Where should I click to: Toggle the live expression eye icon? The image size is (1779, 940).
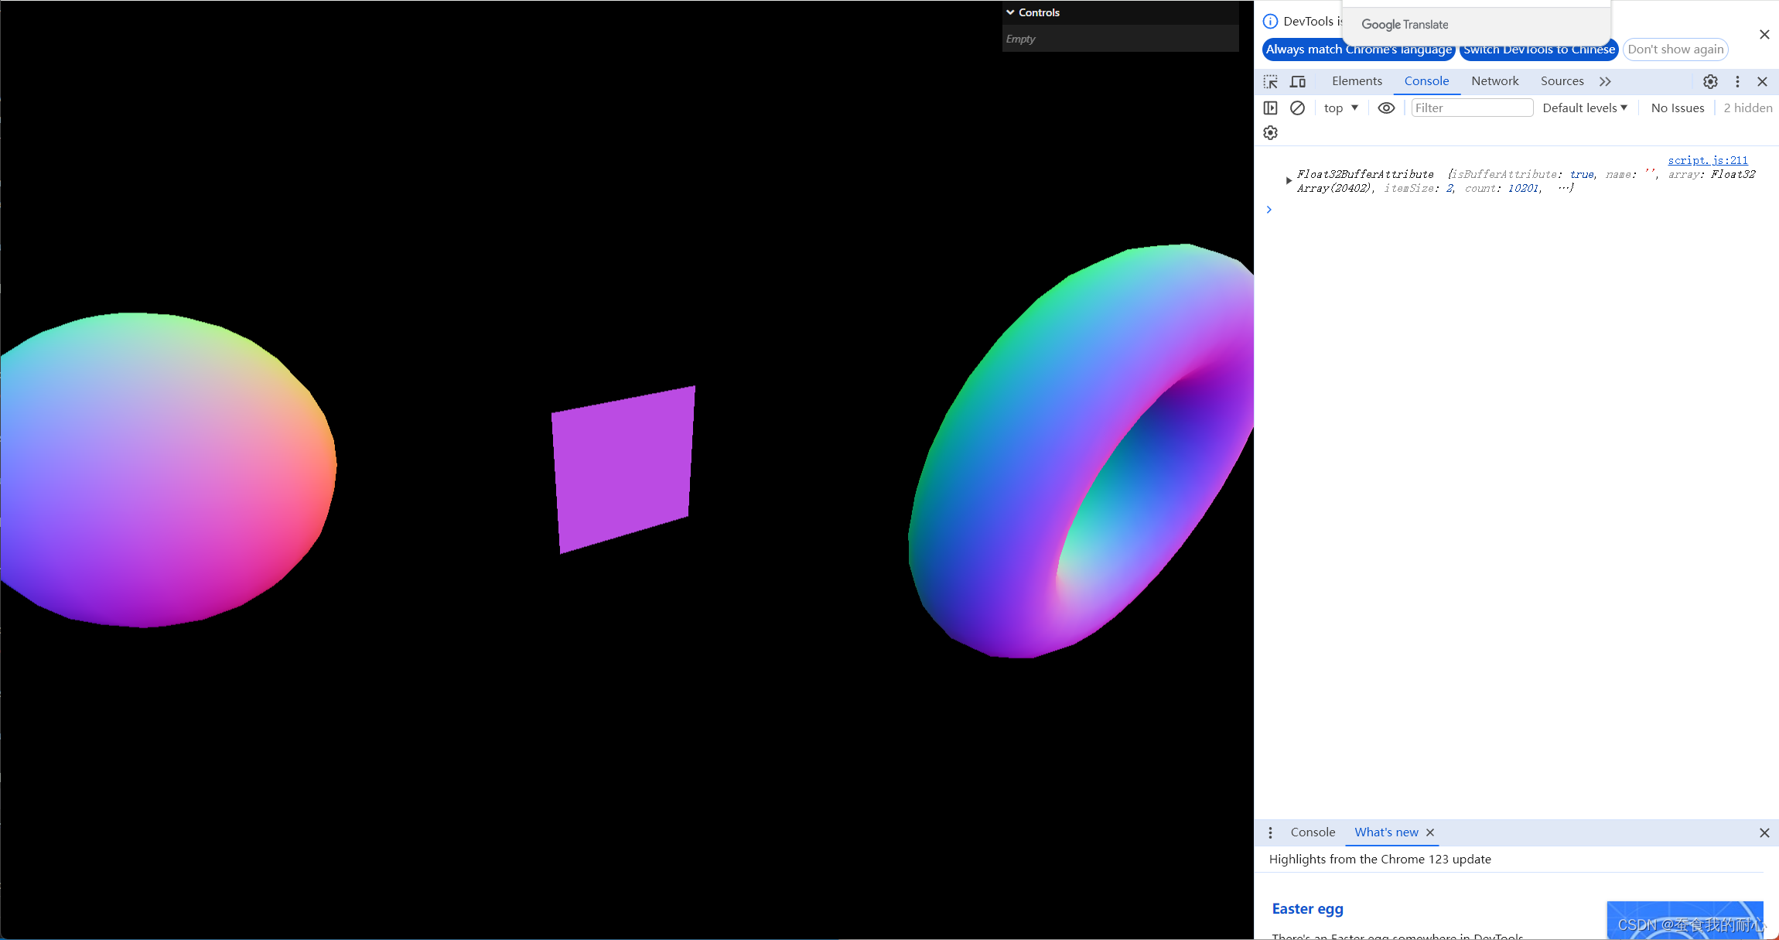(x=1386, y=108)
